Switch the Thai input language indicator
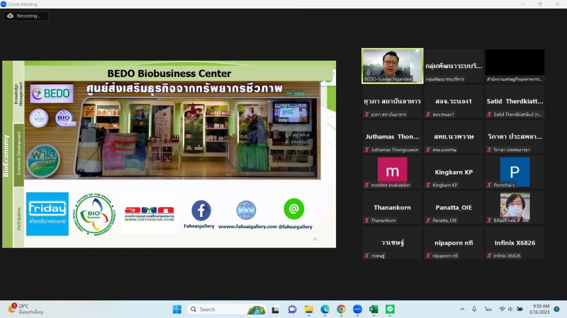 coord(488,310)
